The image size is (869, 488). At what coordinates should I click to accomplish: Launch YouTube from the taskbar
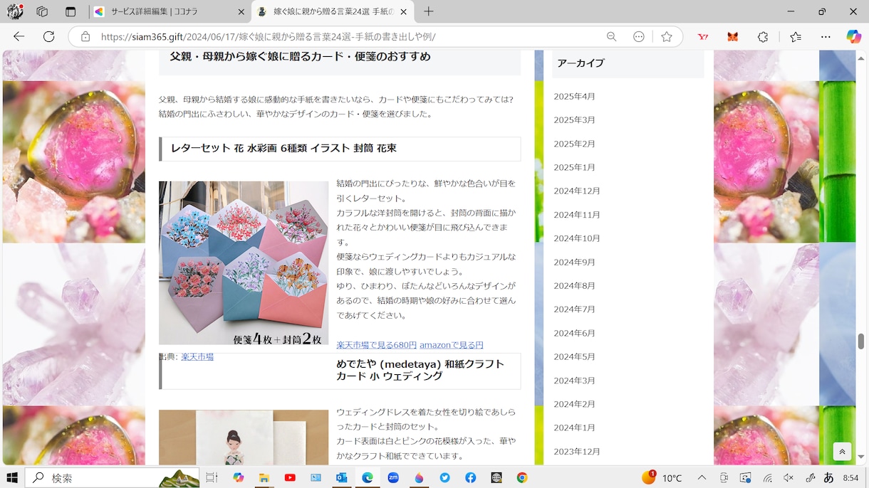pyautogui.click(x=290, y=478)
